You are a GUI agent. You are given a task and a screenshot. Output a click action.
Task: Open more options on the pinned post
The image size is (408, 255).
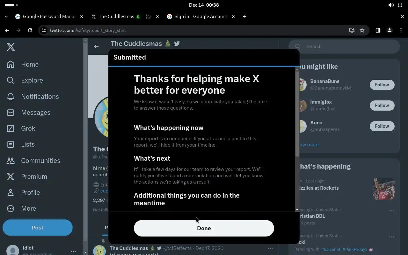pyautogui.click(x=270, y=248)
